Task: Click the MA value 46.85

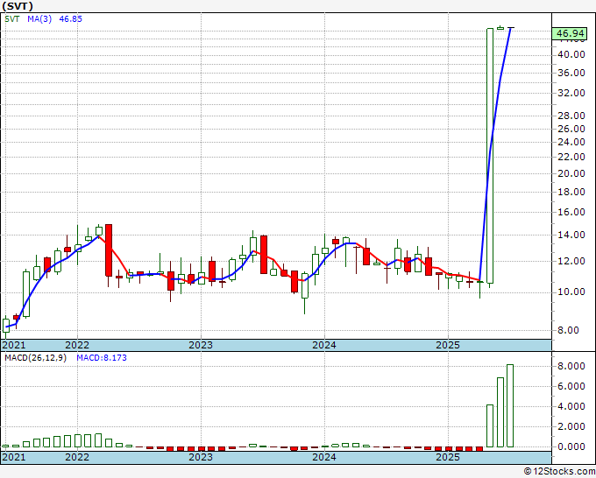Action: pyautogui.click(x=71, y=19)
